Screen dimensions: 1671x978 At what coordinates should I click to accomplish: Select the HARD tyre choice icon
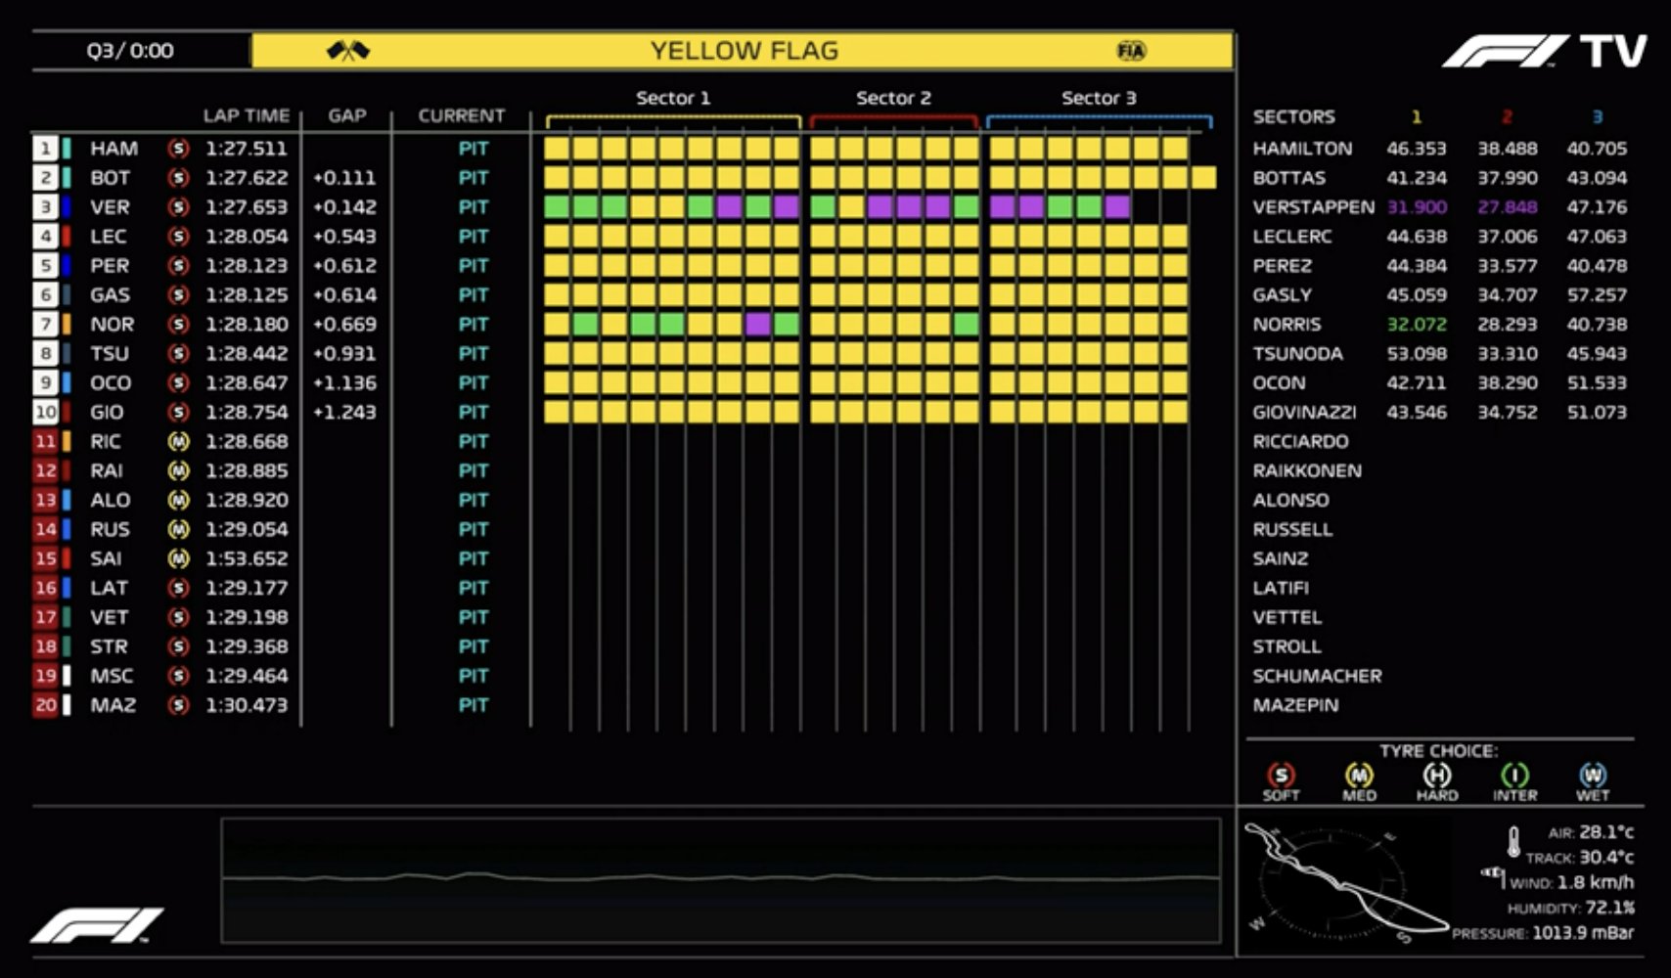click(x=1436, y=776)
